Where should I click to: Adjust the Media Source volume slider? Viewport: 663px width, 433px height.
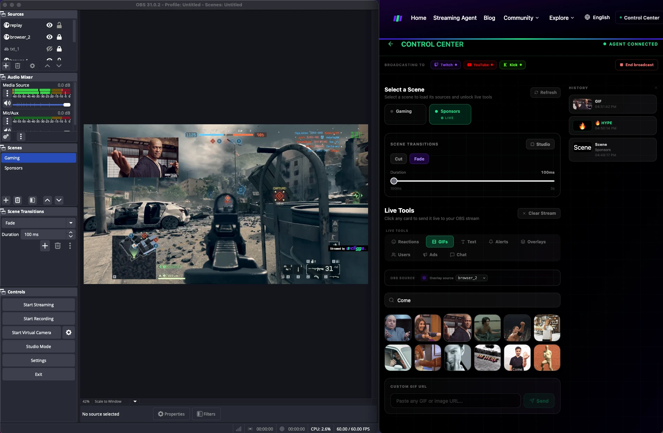41,105
